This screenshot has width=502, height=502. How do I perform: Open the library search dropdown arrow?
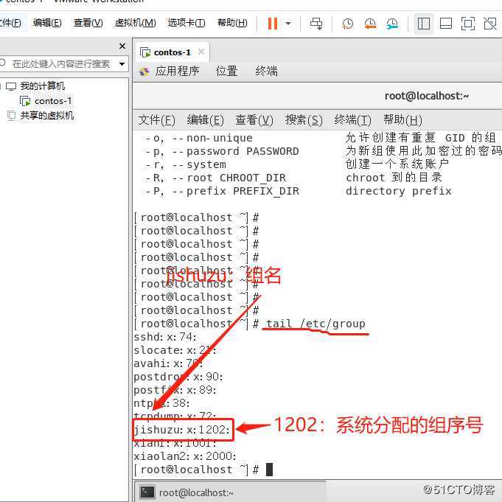tap(122, 63)
